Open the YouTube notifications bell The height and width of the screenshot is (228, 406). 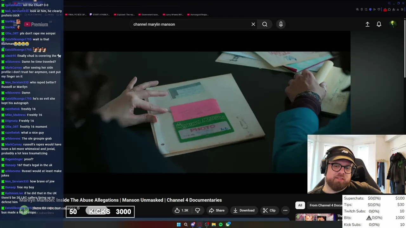click(x=379, y=24)
